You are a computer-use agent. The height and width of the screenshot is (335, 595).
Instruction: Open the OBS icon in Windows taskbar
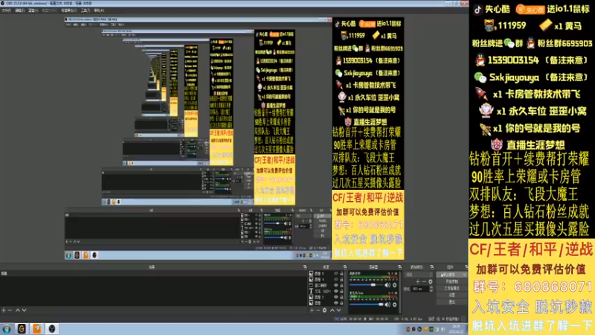[52, 328]
